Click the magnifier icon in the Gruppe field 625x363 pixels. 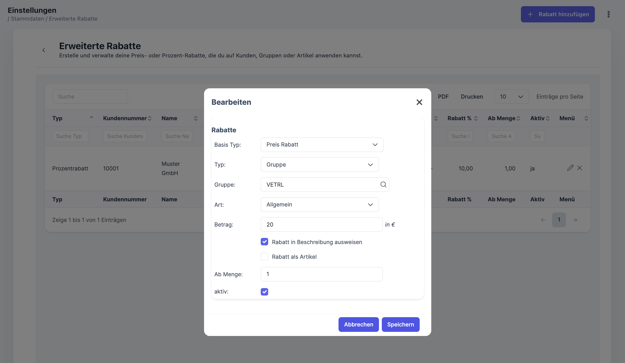coord(383,184)
